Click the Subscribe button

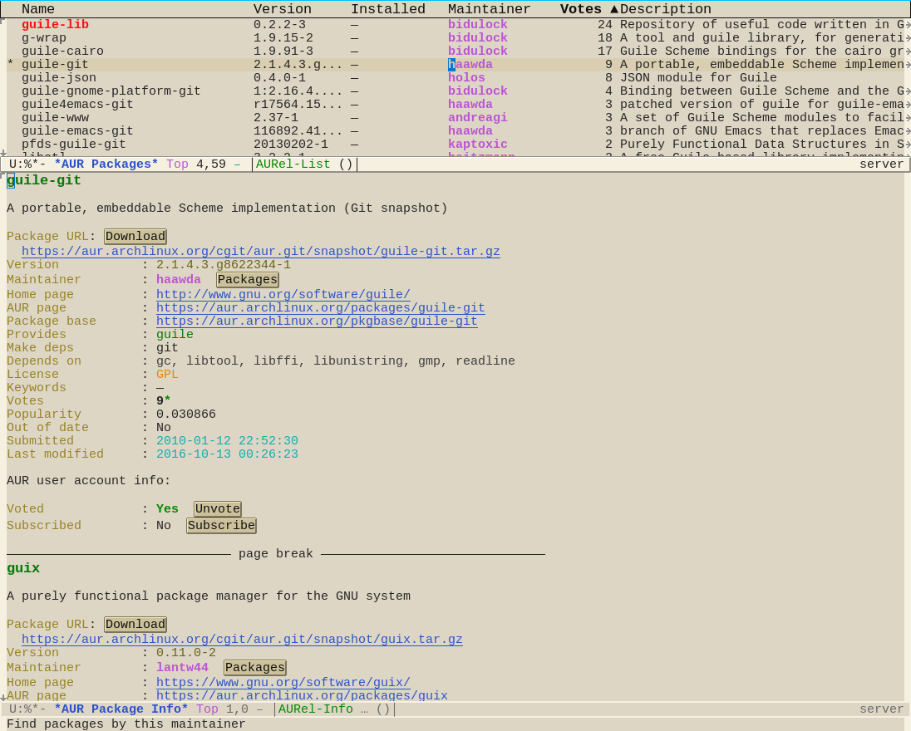(221, 526)
